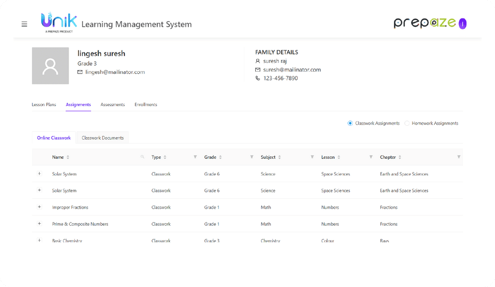495x287 pixels.
Task: Click Improper Fractions assignment name
Action: (x=70, y=207)
